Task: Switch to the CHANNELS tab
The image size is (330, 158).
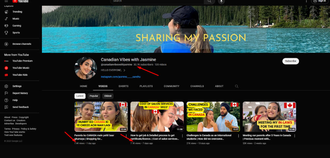Action: click(197, 86)
